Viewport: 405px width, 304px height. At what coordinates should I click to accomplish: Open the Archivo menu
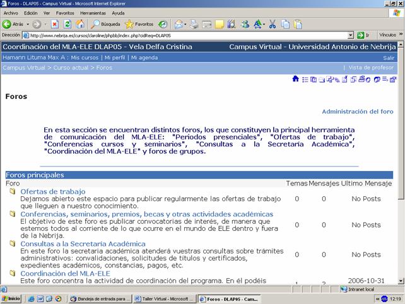(x=11, y=13)
